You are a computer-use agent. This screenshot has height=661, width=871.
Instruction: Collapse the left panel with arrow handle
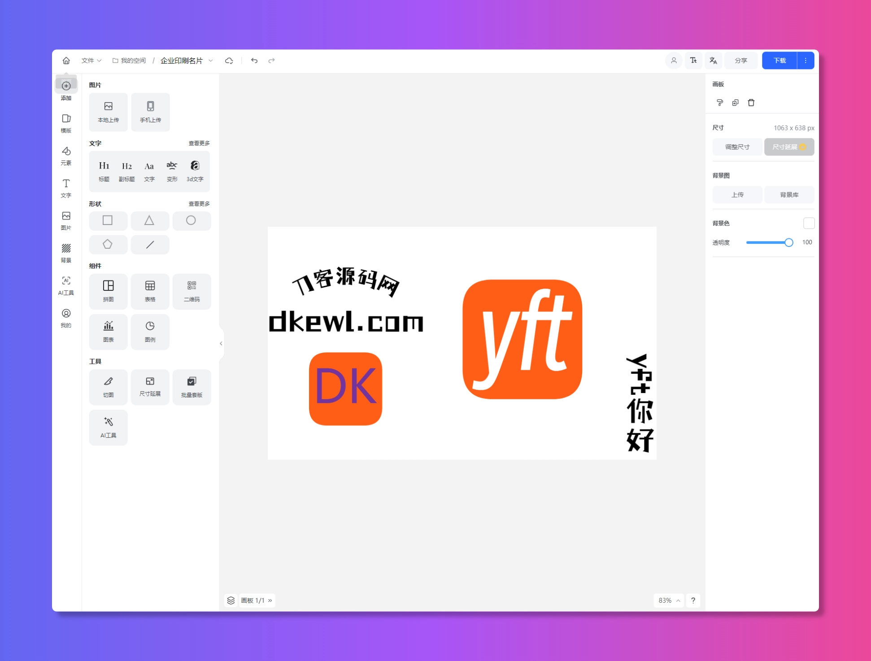(x=221, y=343)
